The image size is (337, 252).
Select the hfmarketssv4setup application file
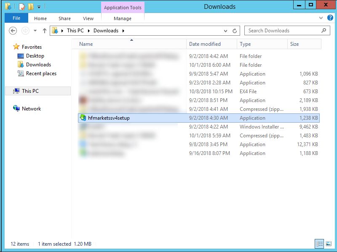tap(109, 118)
